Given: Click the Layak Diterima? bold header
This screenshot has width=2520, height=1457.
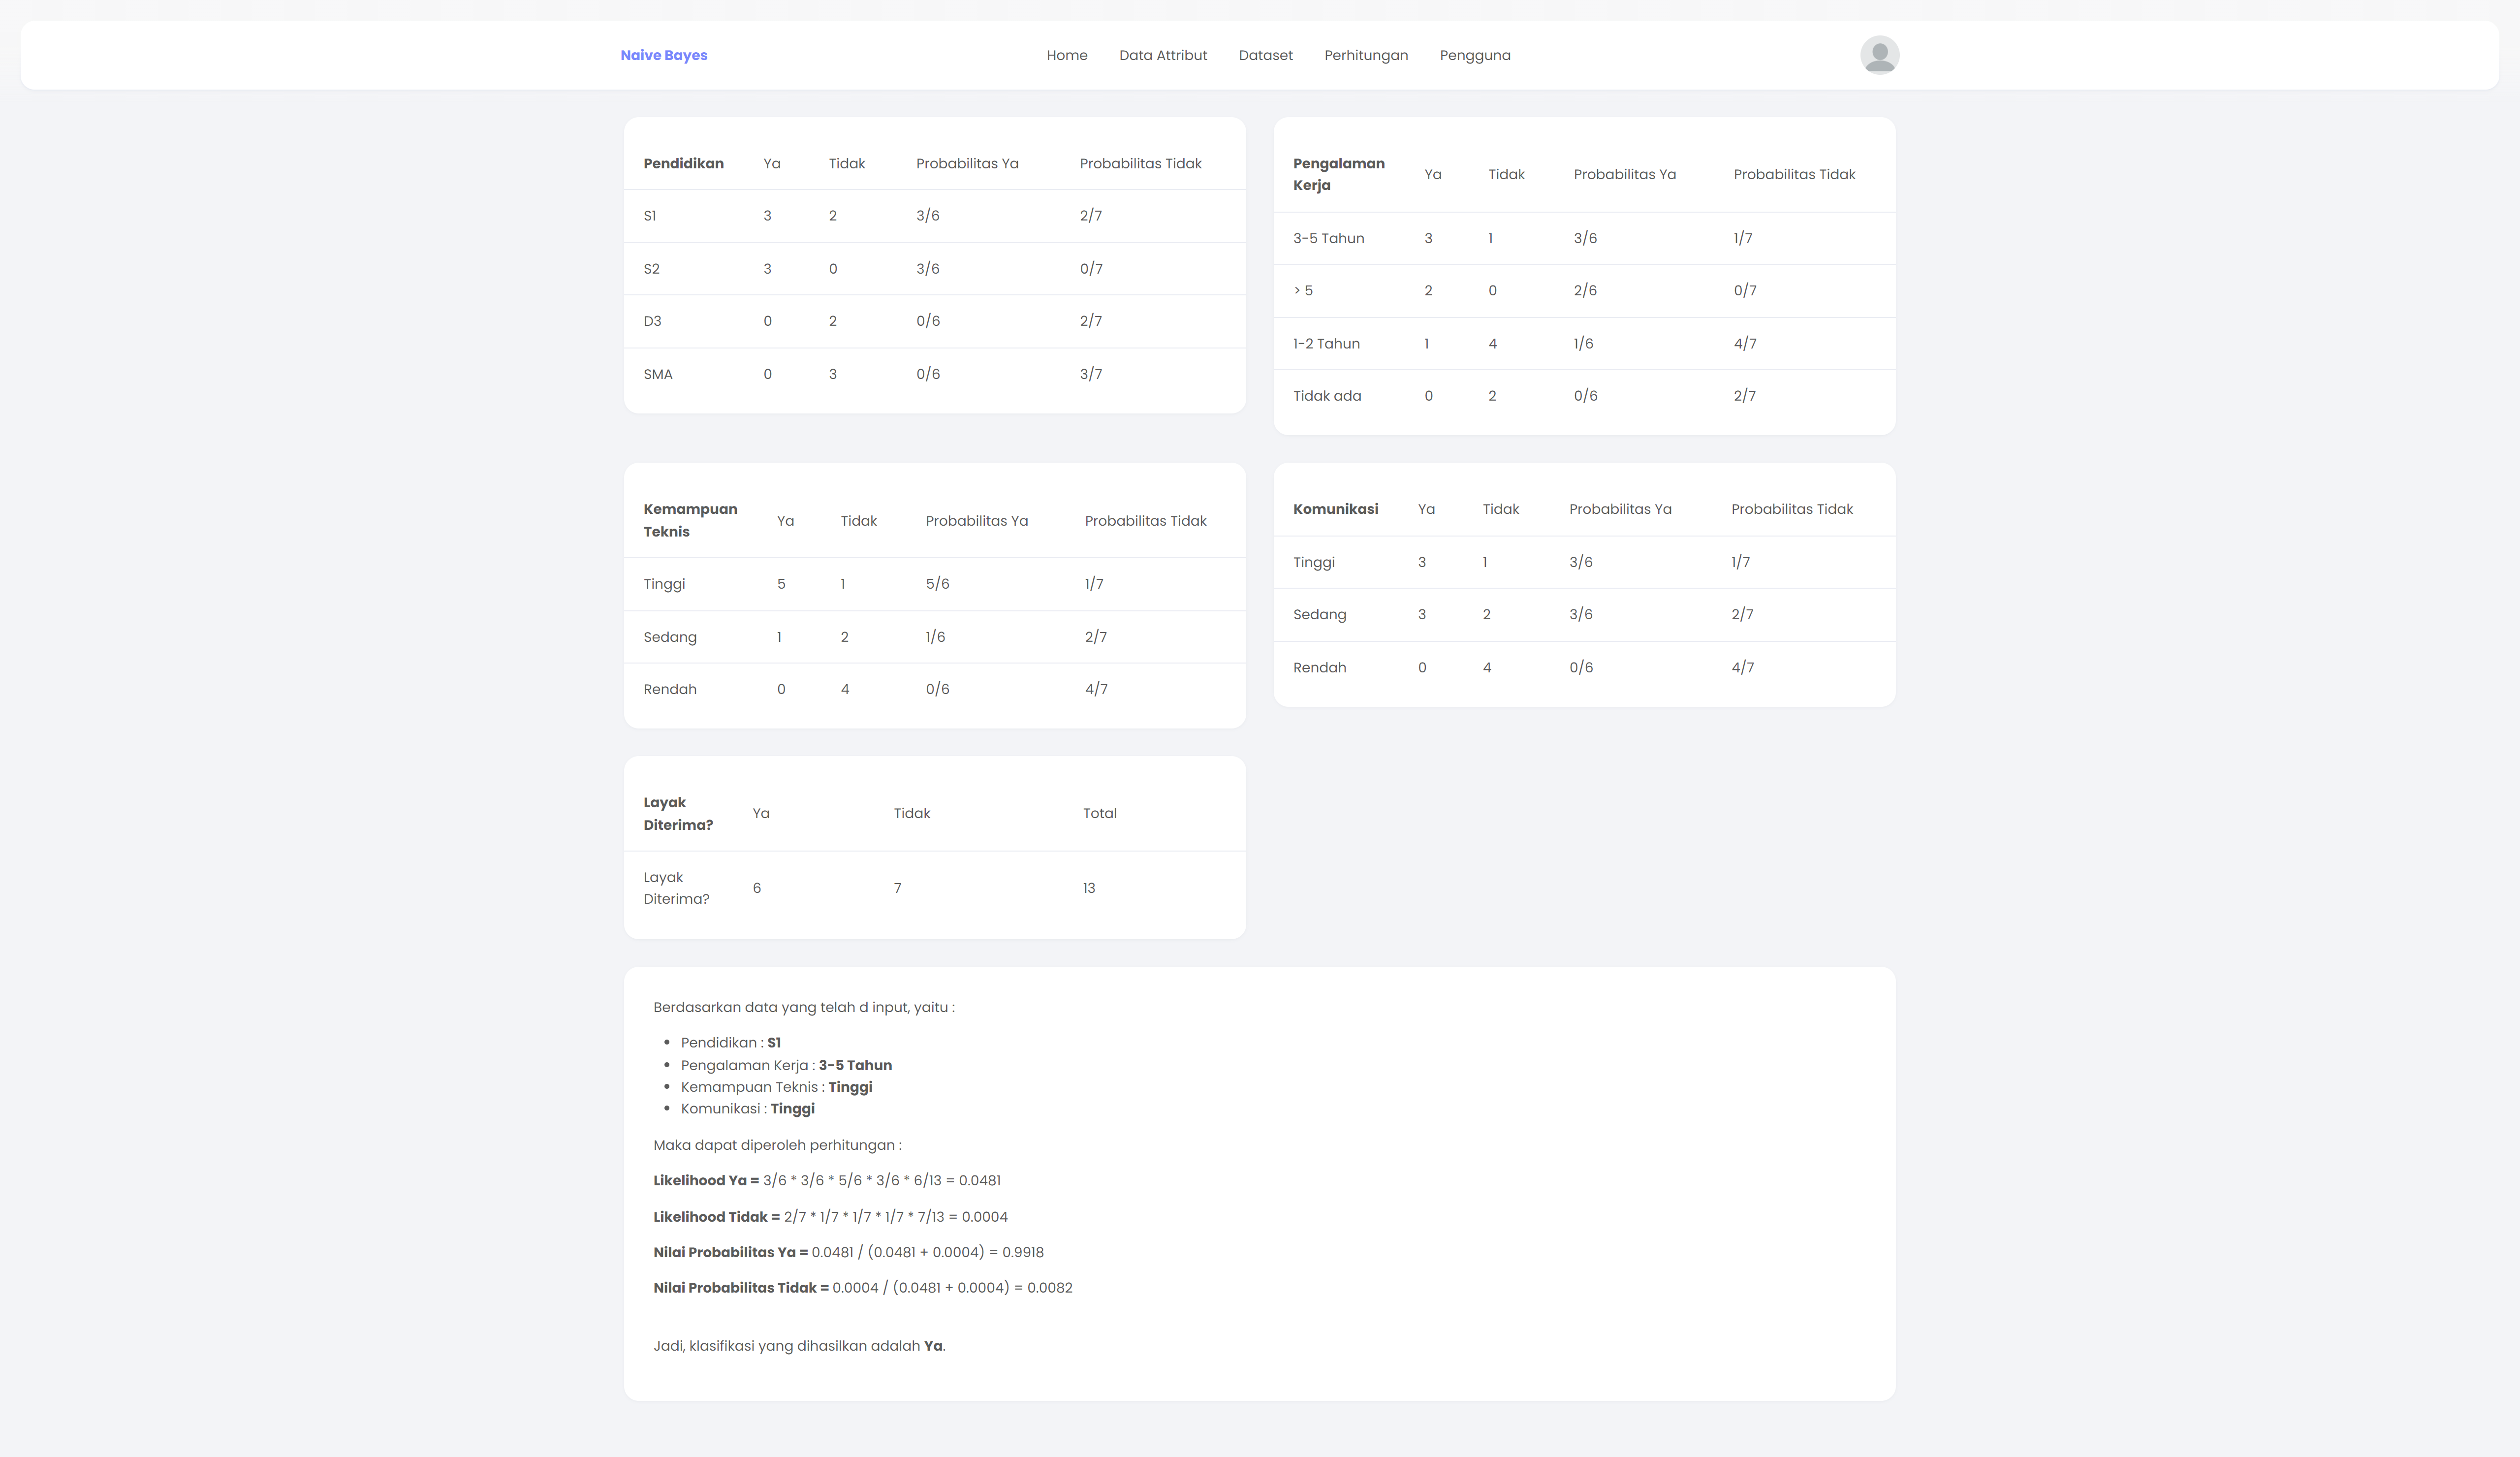Looking at the screenshot, I should tap(678, 814).
